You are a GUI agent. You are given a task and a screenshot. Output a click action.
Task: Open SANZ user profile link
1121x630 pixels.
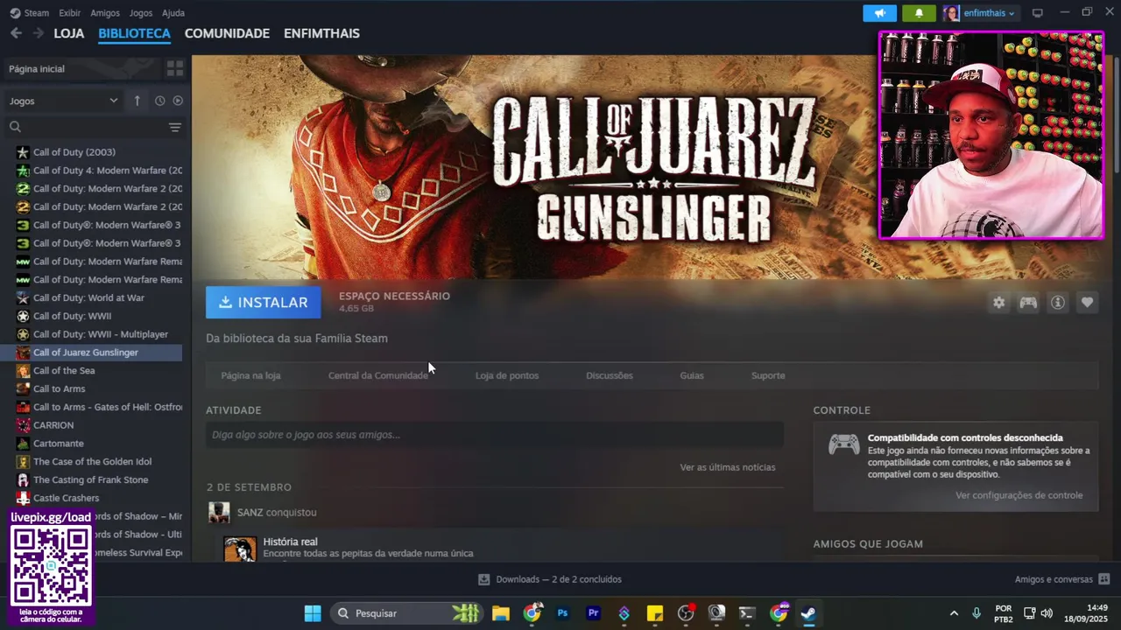tap(250, 512)
